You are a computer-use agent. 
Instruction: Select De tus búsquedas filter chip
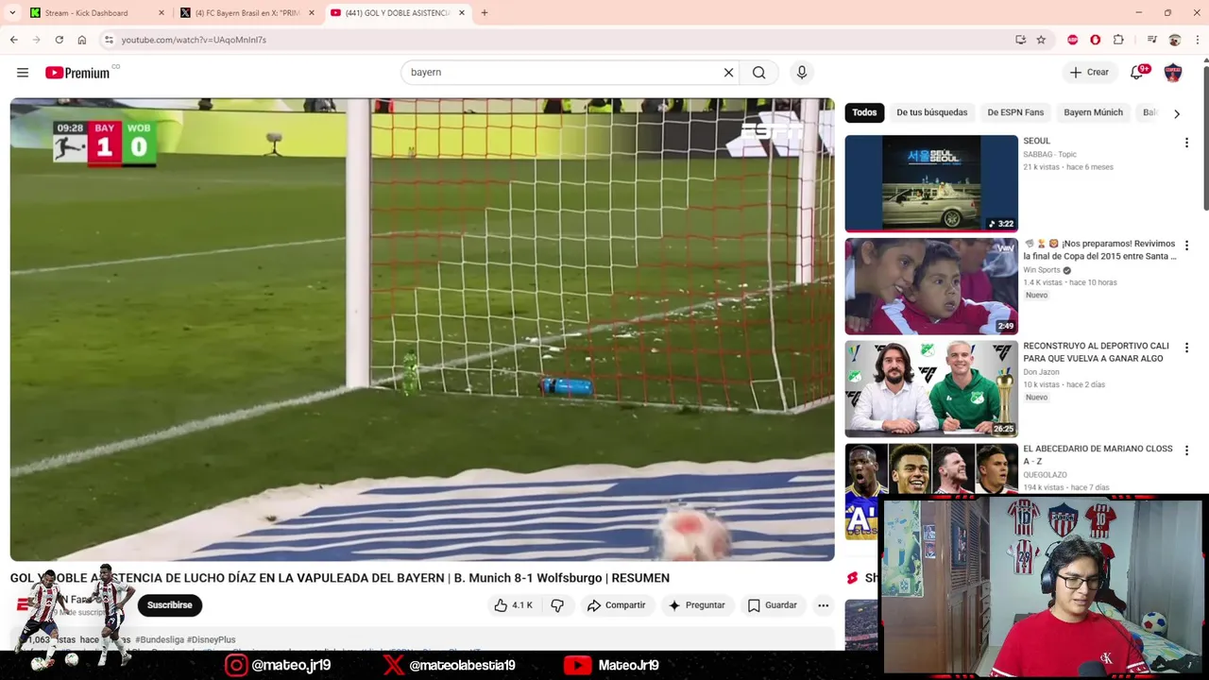coord(932,112)
